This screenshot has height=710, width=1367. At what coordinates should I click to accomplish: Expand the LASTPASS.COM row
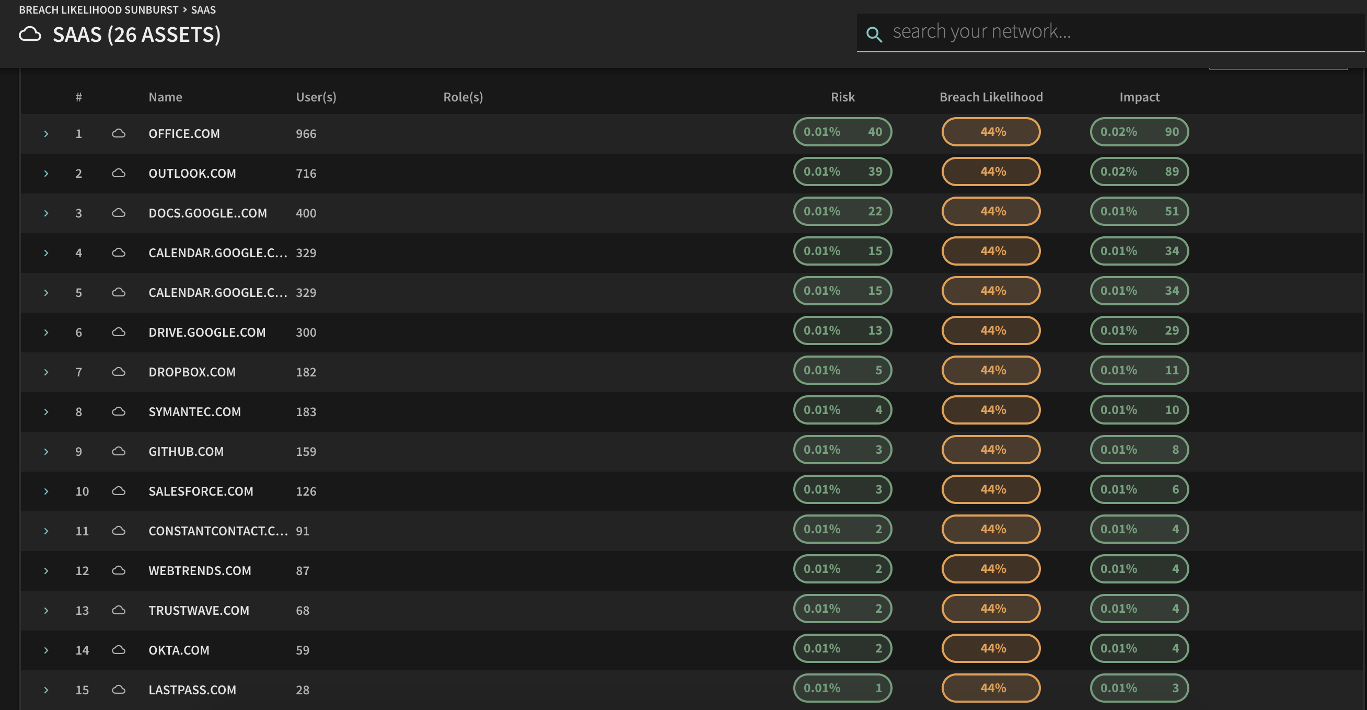[46, 690]
